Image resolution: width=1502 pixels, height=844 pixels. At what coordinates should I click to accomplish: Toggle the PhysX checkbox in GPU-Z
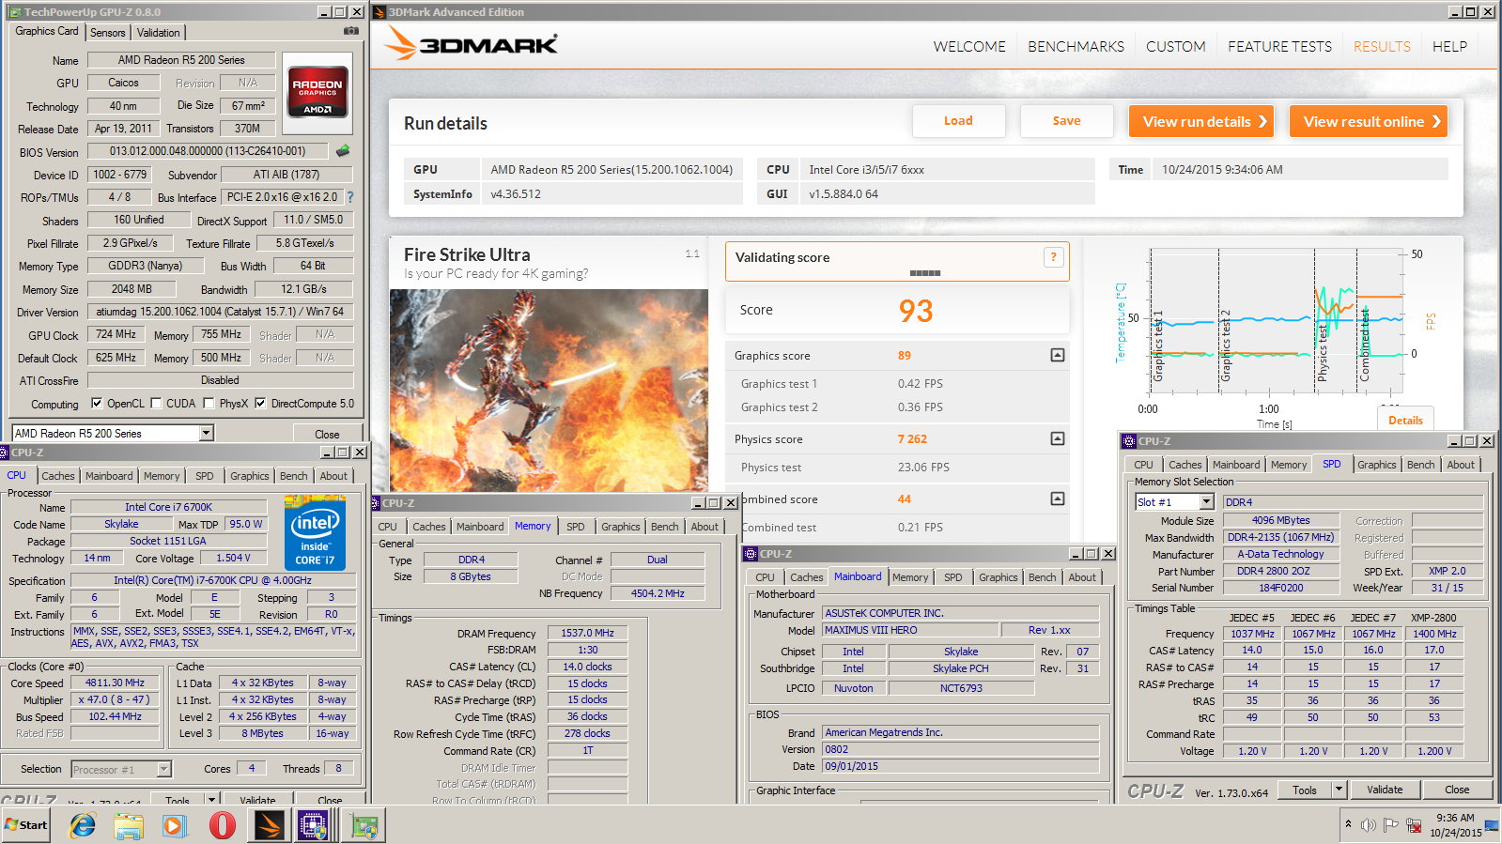click(x=209, y=404)
